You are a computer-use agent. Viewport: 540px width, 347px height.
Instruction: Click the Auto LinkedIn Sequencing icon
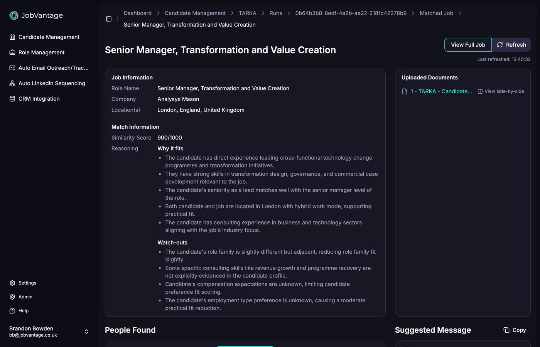tap(12, 83)
